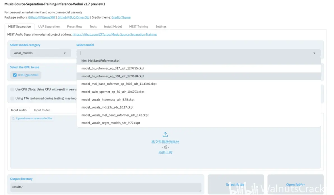Select model_bs_roformer_ep_317_sdr_12.9755.ckpt
Viewport: 334px width, 195px height.
coord(199,68)
